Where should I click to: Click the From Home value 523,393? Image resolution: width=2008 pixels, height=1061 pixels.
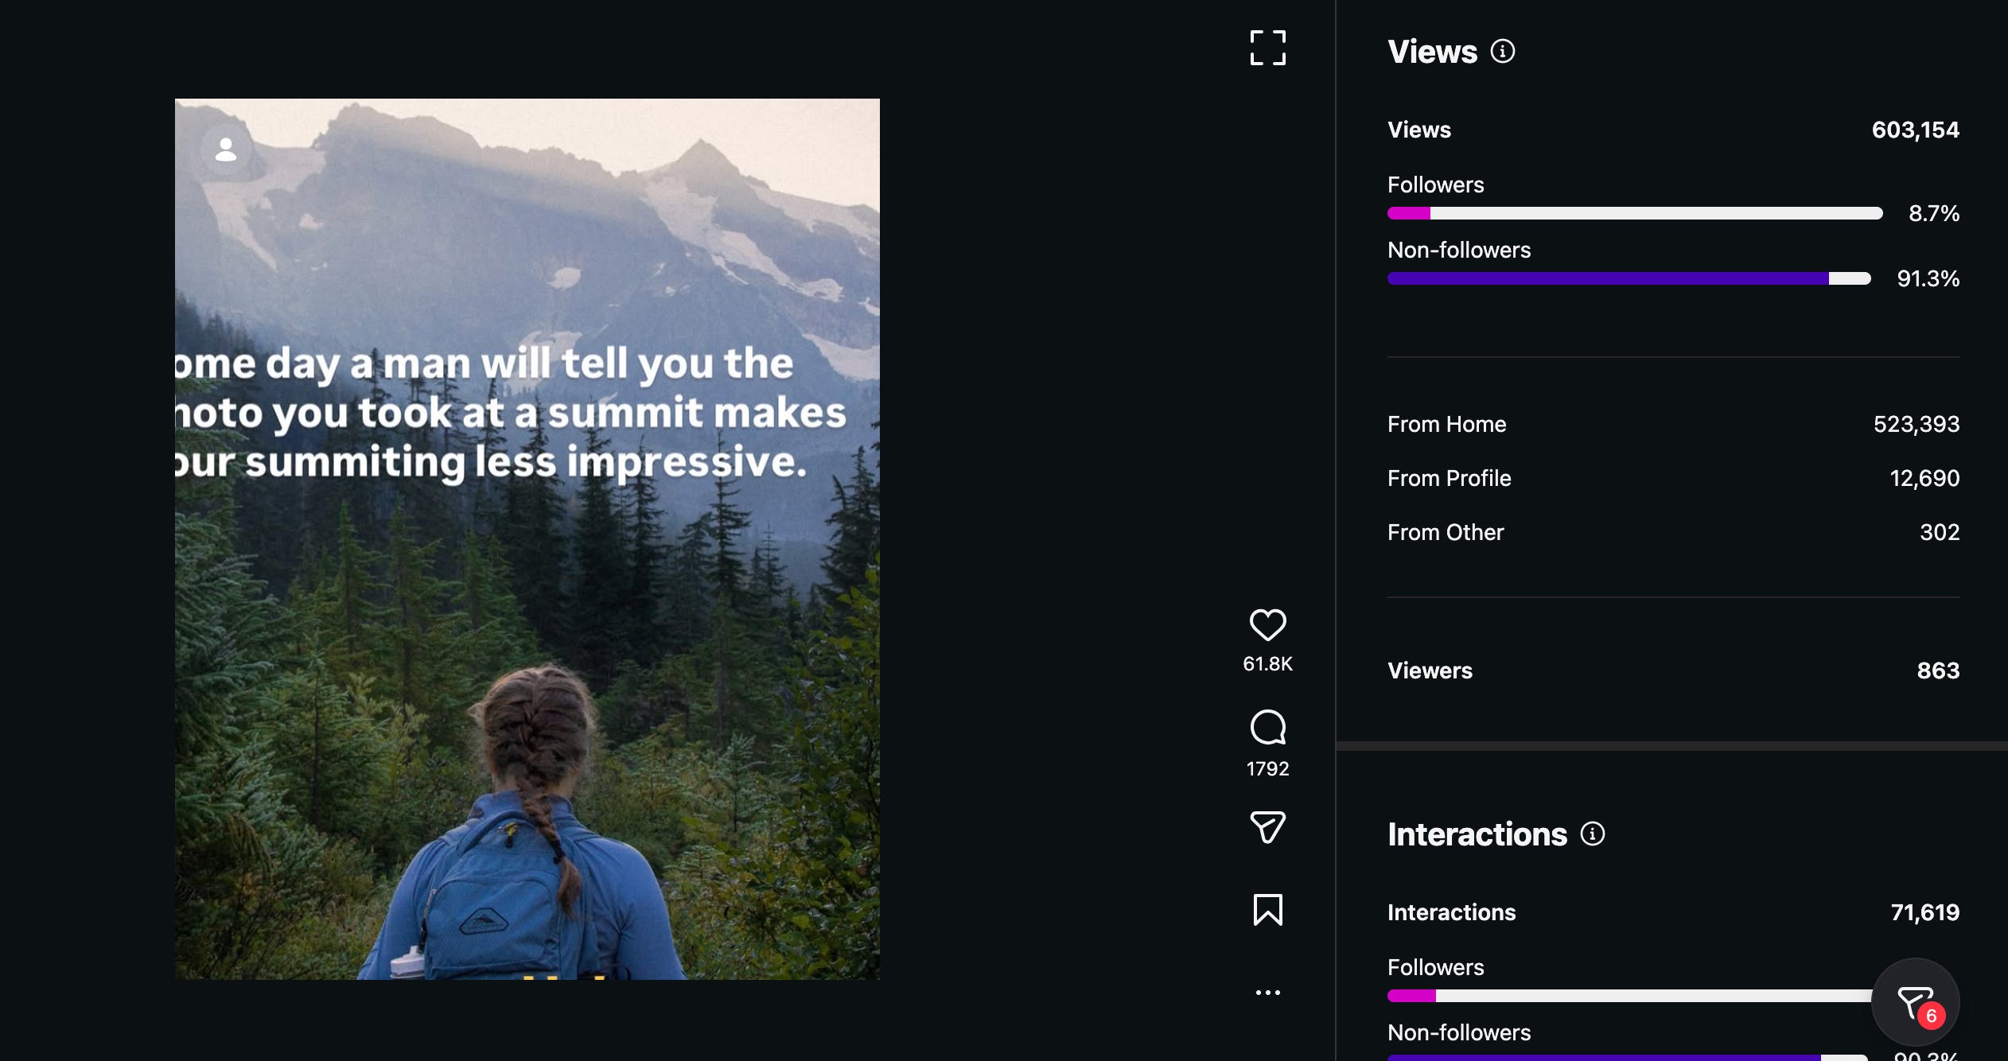[1916, 424]
